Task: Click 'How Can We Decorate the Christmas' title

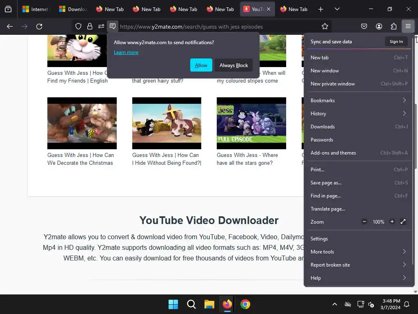Action: pos(80,159)
